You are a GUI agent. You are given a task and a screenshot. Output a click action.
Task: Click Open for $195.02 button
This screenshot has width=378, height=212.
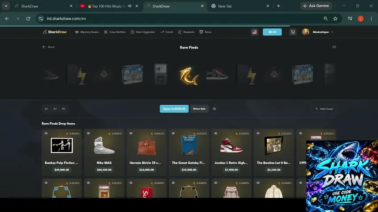pos(174,109)
